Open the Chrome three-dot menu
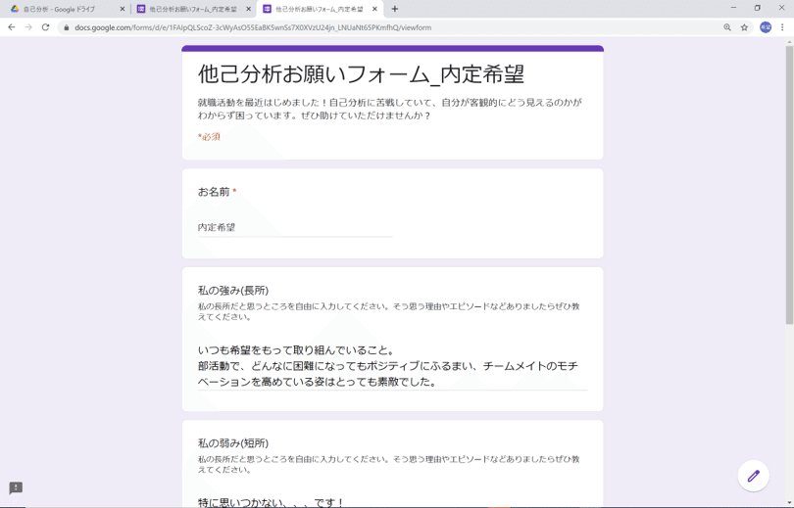 782,27
